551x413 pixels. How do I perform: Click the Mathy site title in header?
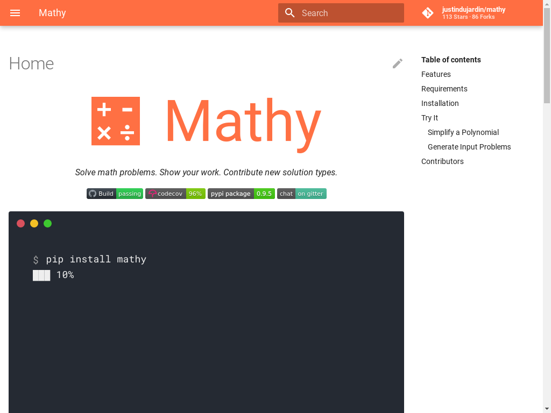click(52, 13)
